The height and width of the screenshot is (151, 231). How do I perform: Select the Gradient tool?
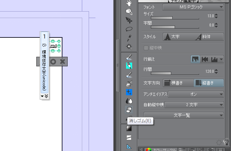[129, 129]
